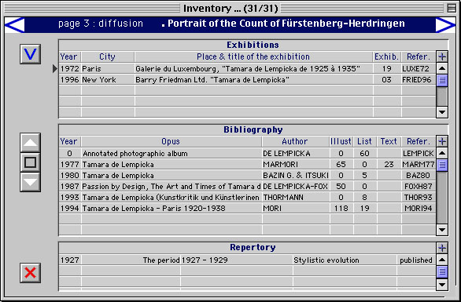
Task: Click Bibliography scrollbar down arrow
Action: tap(442, 230)
